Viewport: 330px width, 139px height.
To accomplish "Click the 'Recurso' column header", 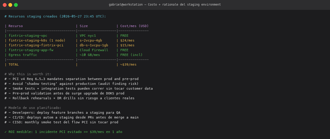I will pyautogui.click(x=16, y=26).
